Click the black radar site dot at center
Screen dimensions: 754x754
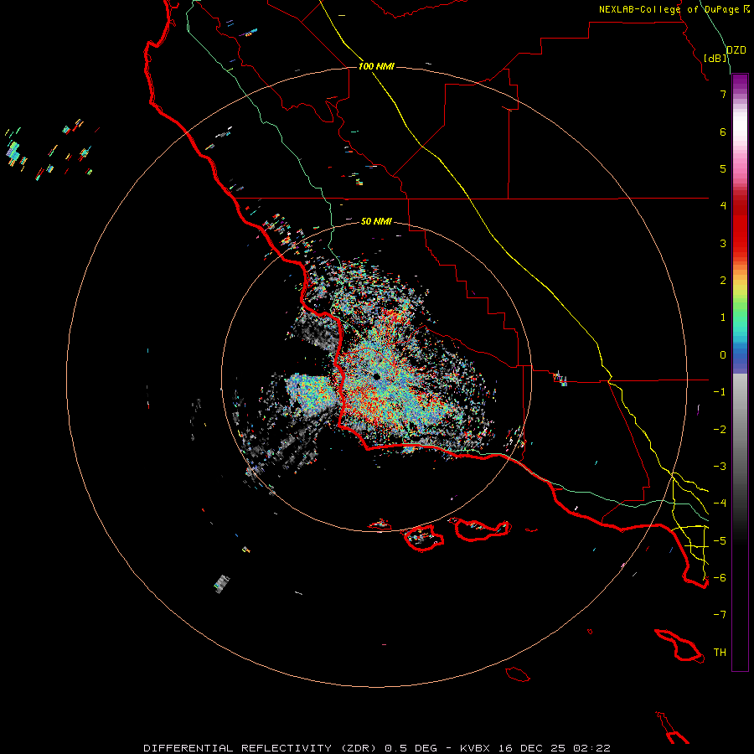[377, 376]
